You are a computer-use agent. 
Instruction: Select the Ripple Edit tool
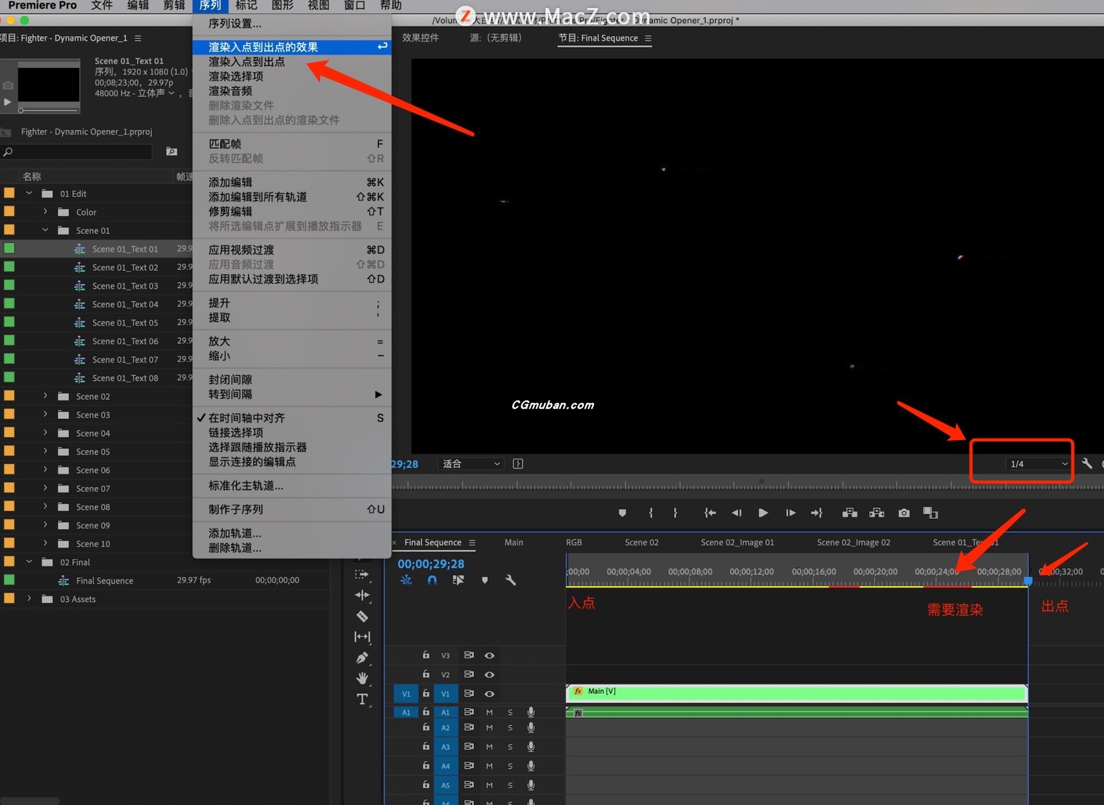362,595
